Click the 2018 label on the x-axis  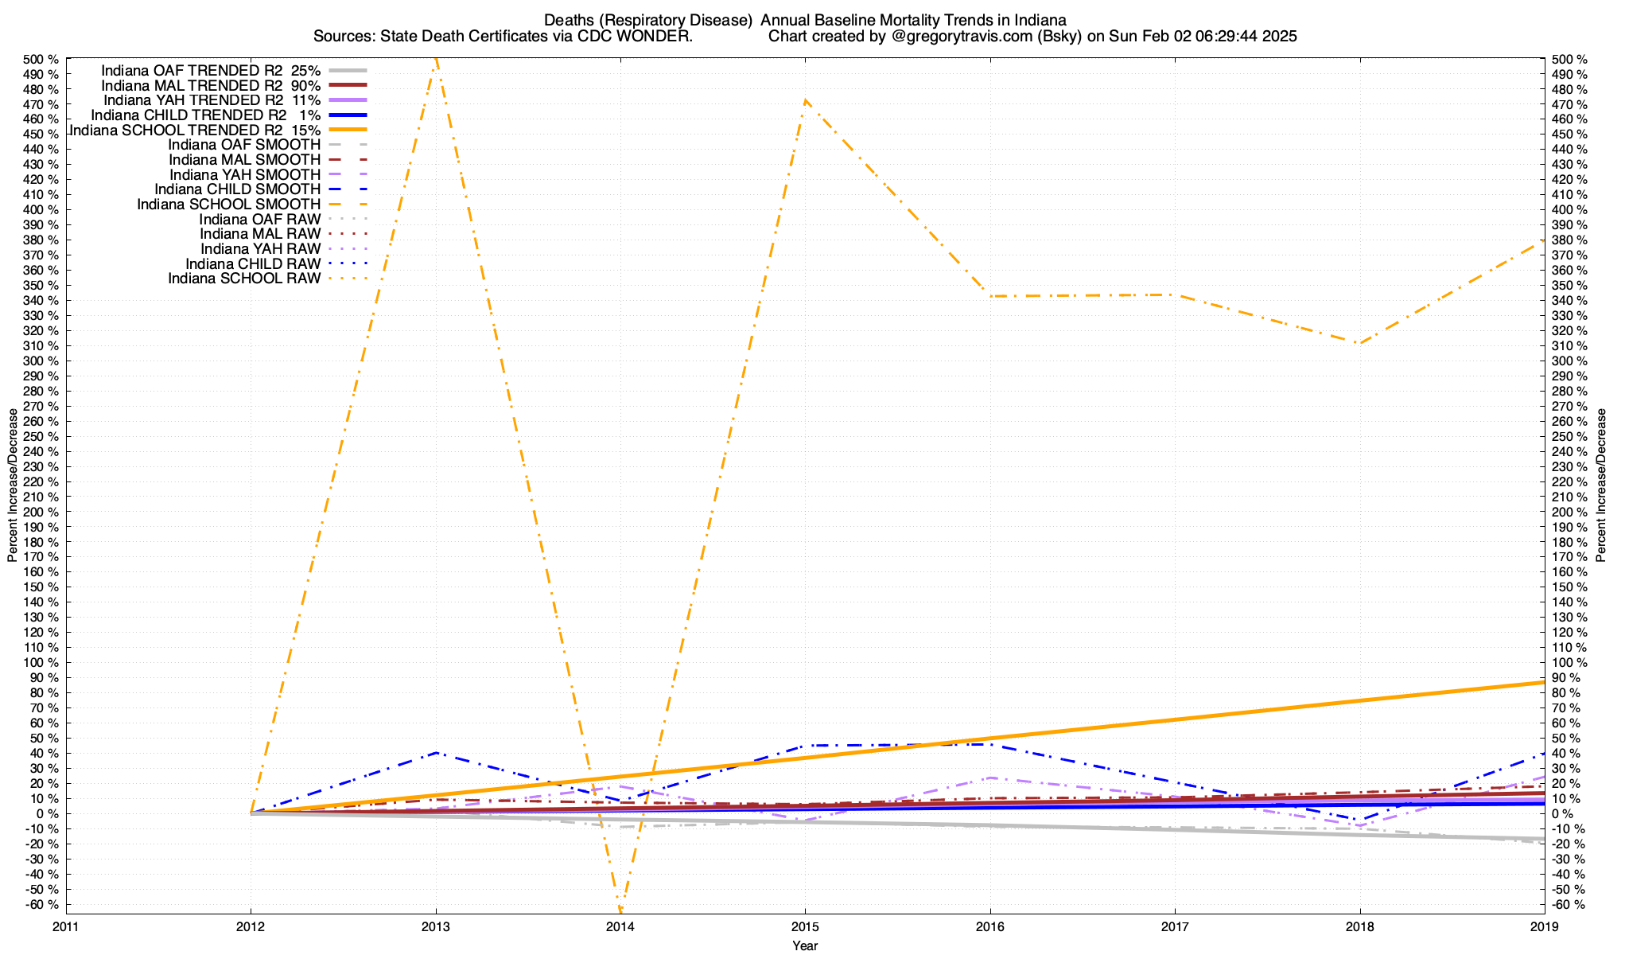pyautogui.click(x=1359, y=927)
